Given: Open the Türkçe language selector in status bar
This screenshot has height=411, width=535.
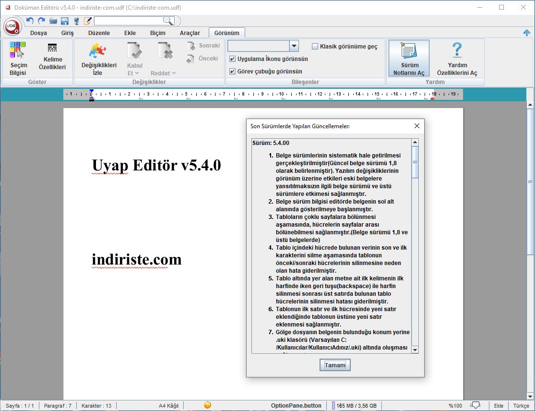Looking at the screenshot, I should (x=521, y=406).
